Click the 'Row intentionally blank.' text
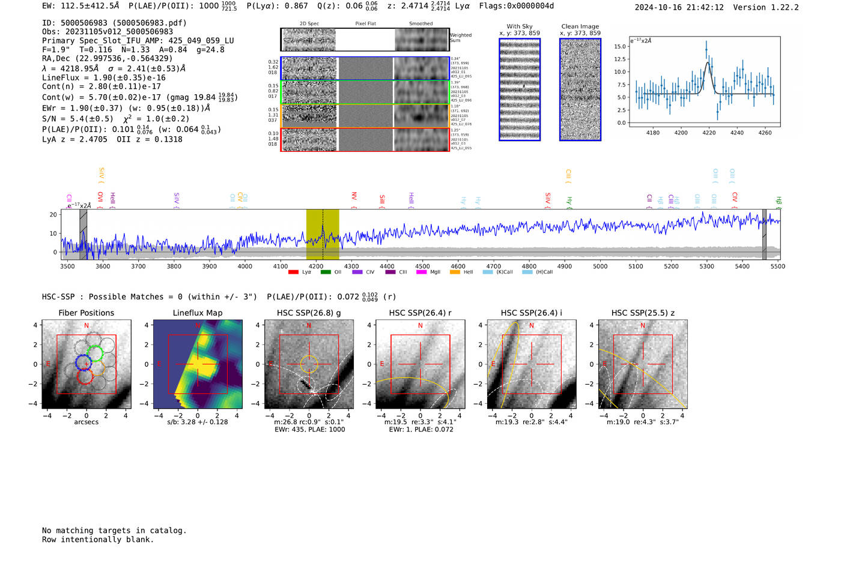This screenshot has width=841, height=572. point(98,539)
